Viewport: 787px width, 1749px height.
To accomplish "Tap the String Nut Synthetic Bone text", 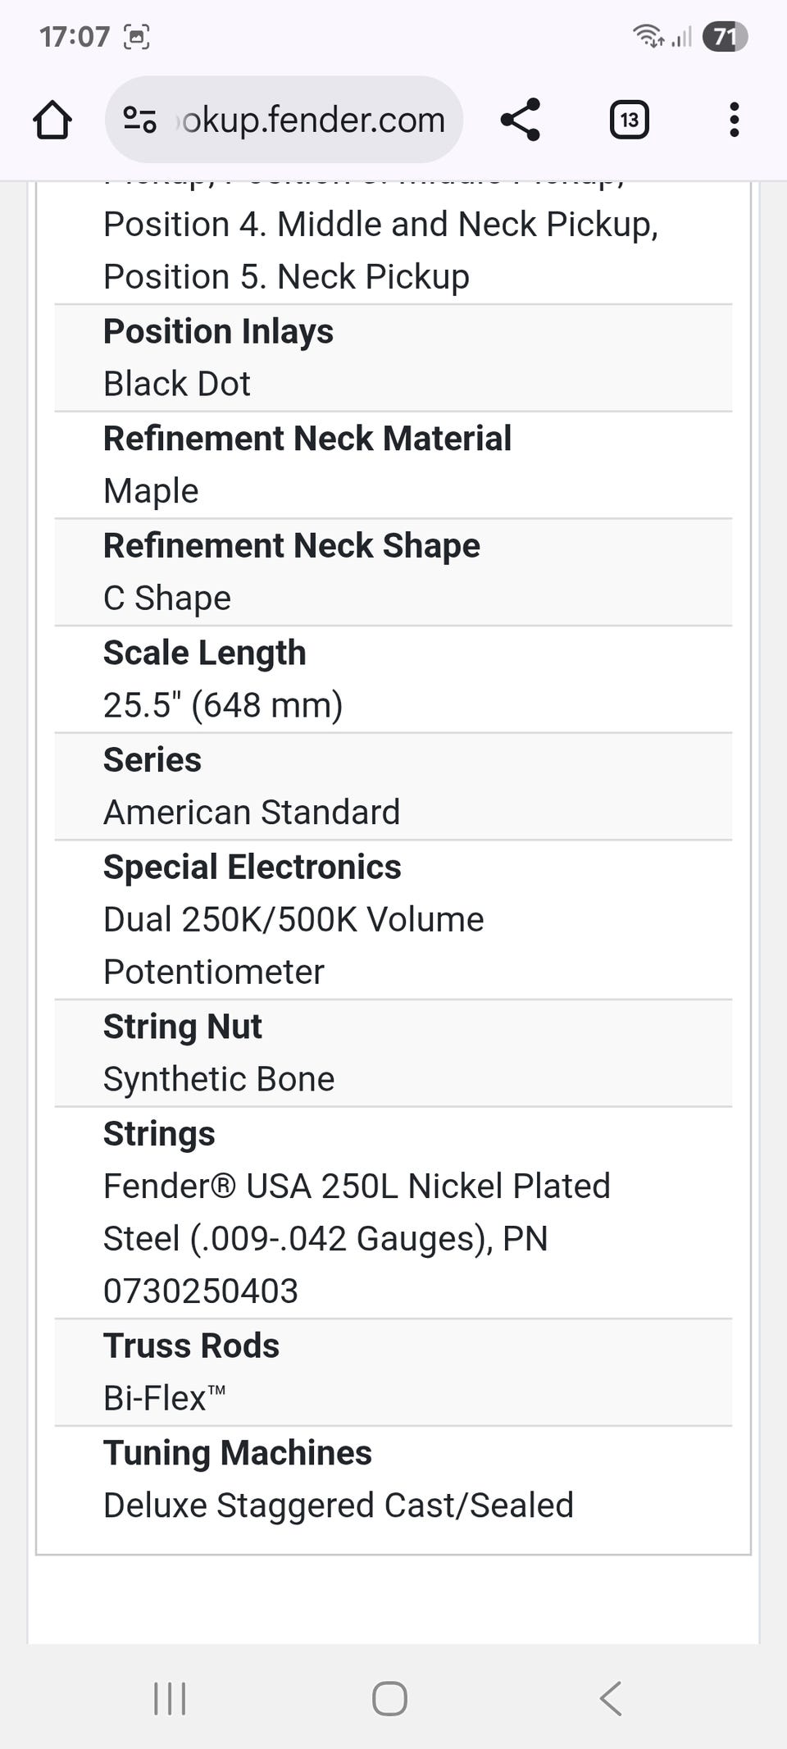I will (219, 1079).
